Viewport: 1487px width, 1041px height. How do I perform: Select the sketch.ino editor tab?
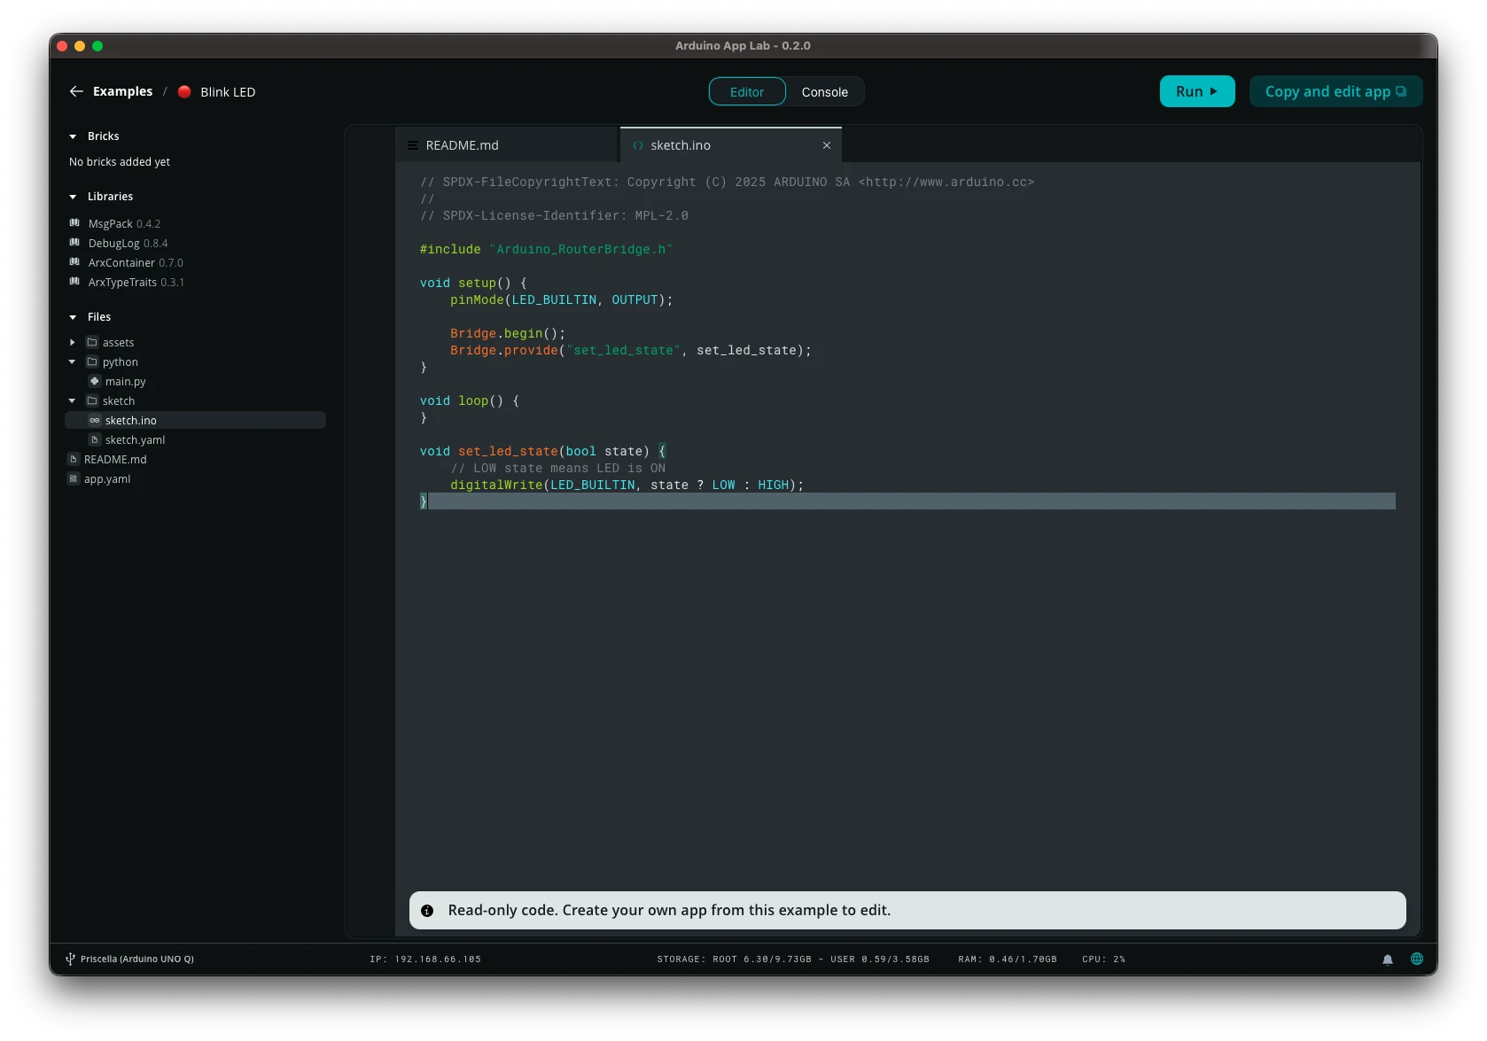(681, 145)
